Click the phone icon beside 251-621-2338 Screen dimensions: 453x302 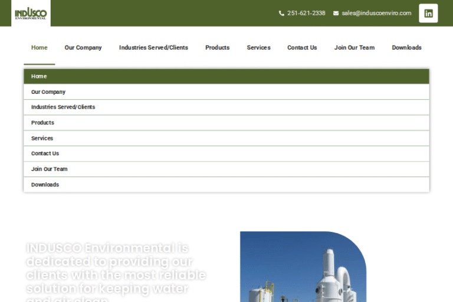(x=281, y=13)
